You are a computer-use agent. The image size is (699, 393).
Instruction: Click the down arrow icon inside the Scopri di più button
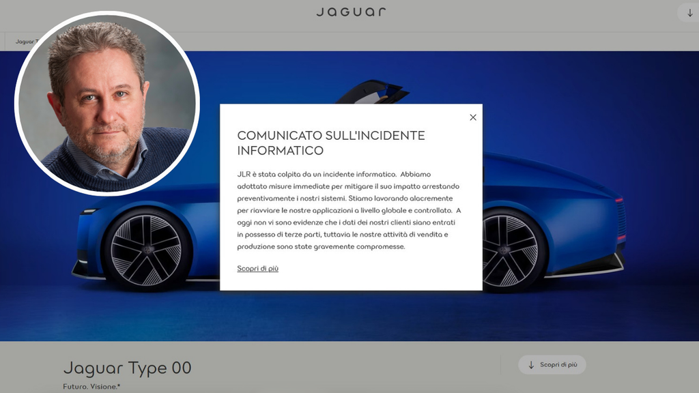pyautogui.click(x=531, y=365)
